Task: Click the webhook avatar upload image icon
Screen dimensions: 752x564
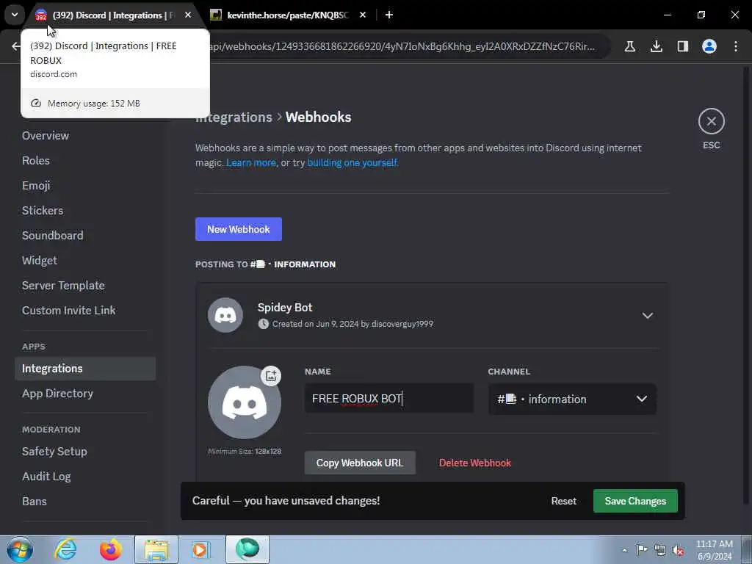Action: [x=271, y=375]
